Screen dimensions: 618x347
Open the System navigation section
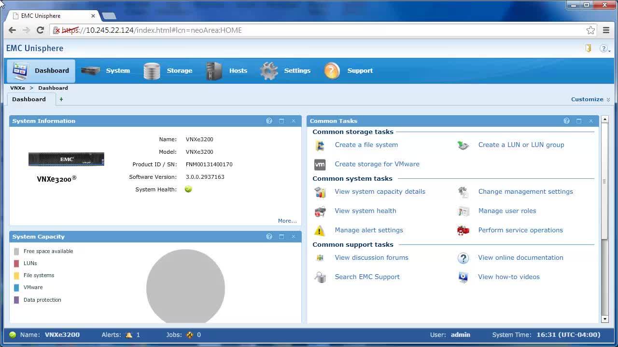click(106, 71)
